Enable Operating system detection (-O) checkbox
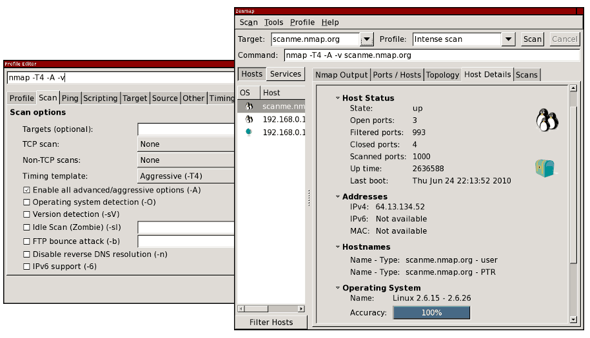This screenshot has height=338, width=590. click(x=26, y=202)
